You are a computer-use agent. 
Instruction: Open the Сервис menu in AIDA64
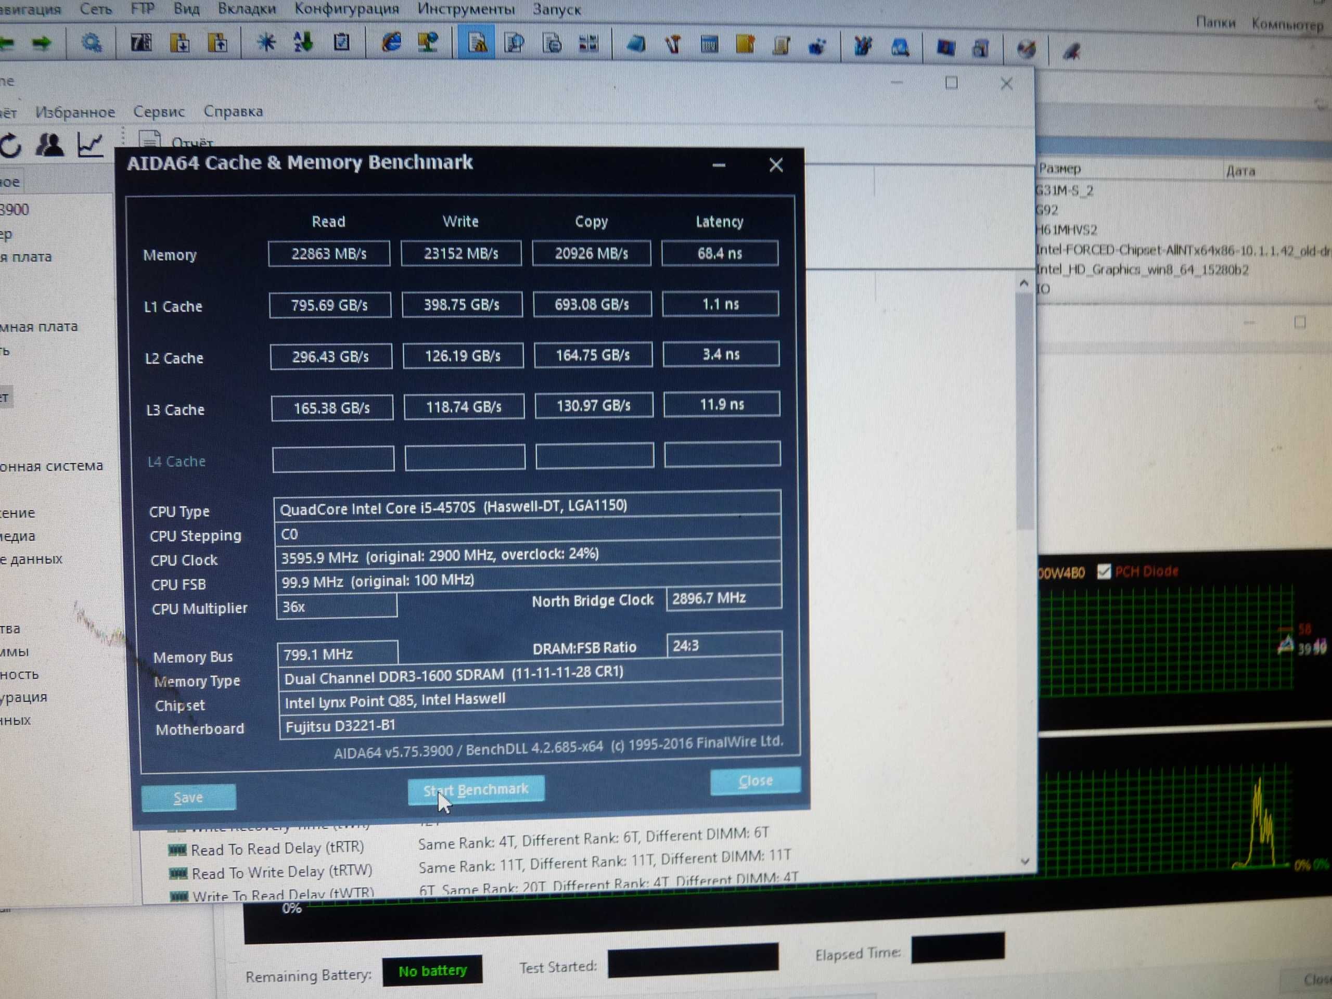pyautogui.click(x=159, y=111)
